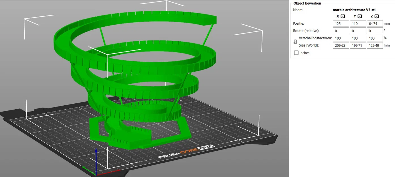Click Size Z field showing 129,49

(x=375, y=45)
